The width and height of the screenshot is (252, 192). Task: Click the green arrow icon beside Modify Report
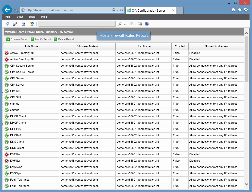(x=32, y=39)
